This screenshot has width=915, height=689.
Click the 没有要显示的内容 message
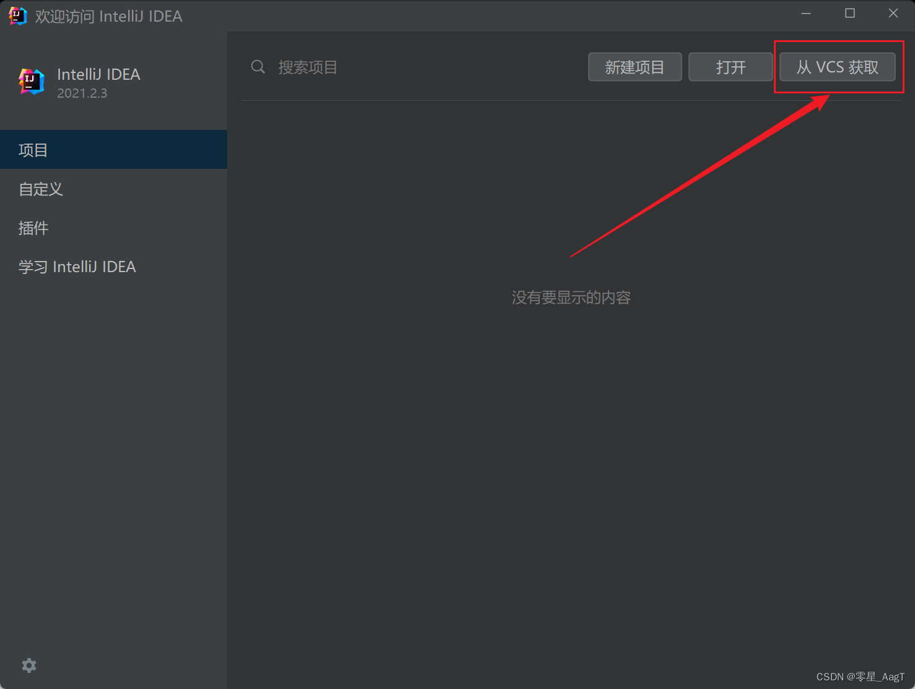click(x=571, y=297)
